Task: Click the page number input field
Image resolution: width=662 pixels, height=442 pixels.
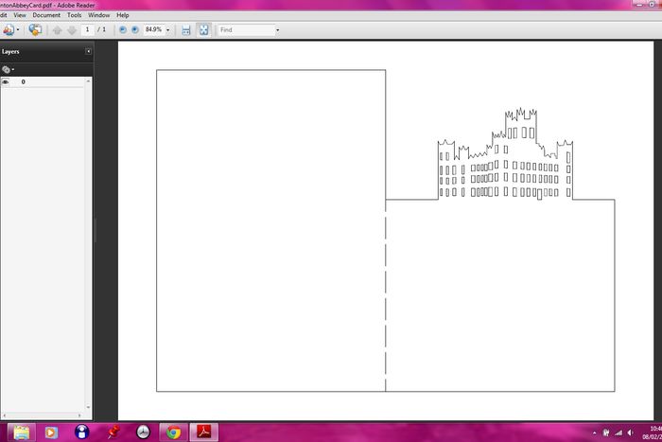Action: coord(88,30)
